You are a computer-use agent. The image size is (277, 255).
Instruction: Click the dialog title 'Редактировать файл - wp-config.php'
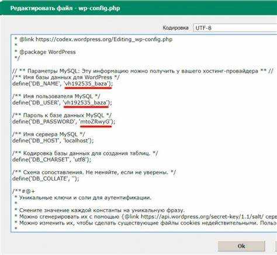point(65,8)
